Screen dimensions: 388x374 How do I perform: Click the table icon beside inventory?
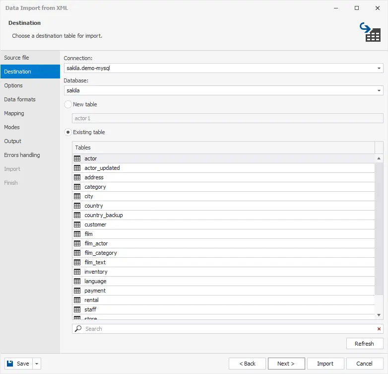[77, 272]
